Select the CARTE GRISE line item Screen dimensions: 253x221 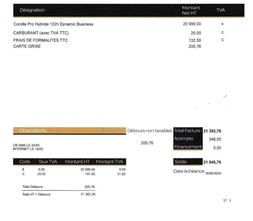pyautogui.click(x=27, y=46)
